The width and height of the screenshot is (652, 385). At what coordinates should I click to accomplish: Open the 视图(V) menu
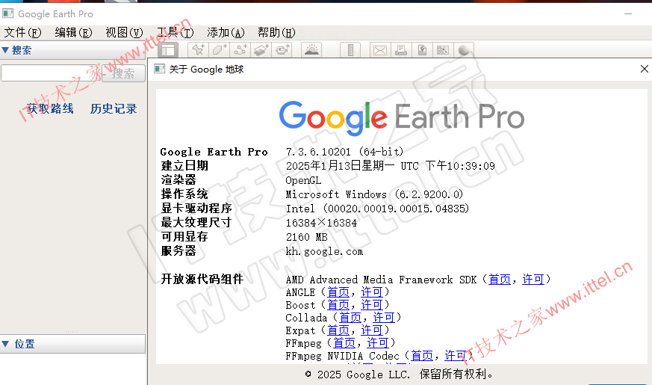coord(124,32)
